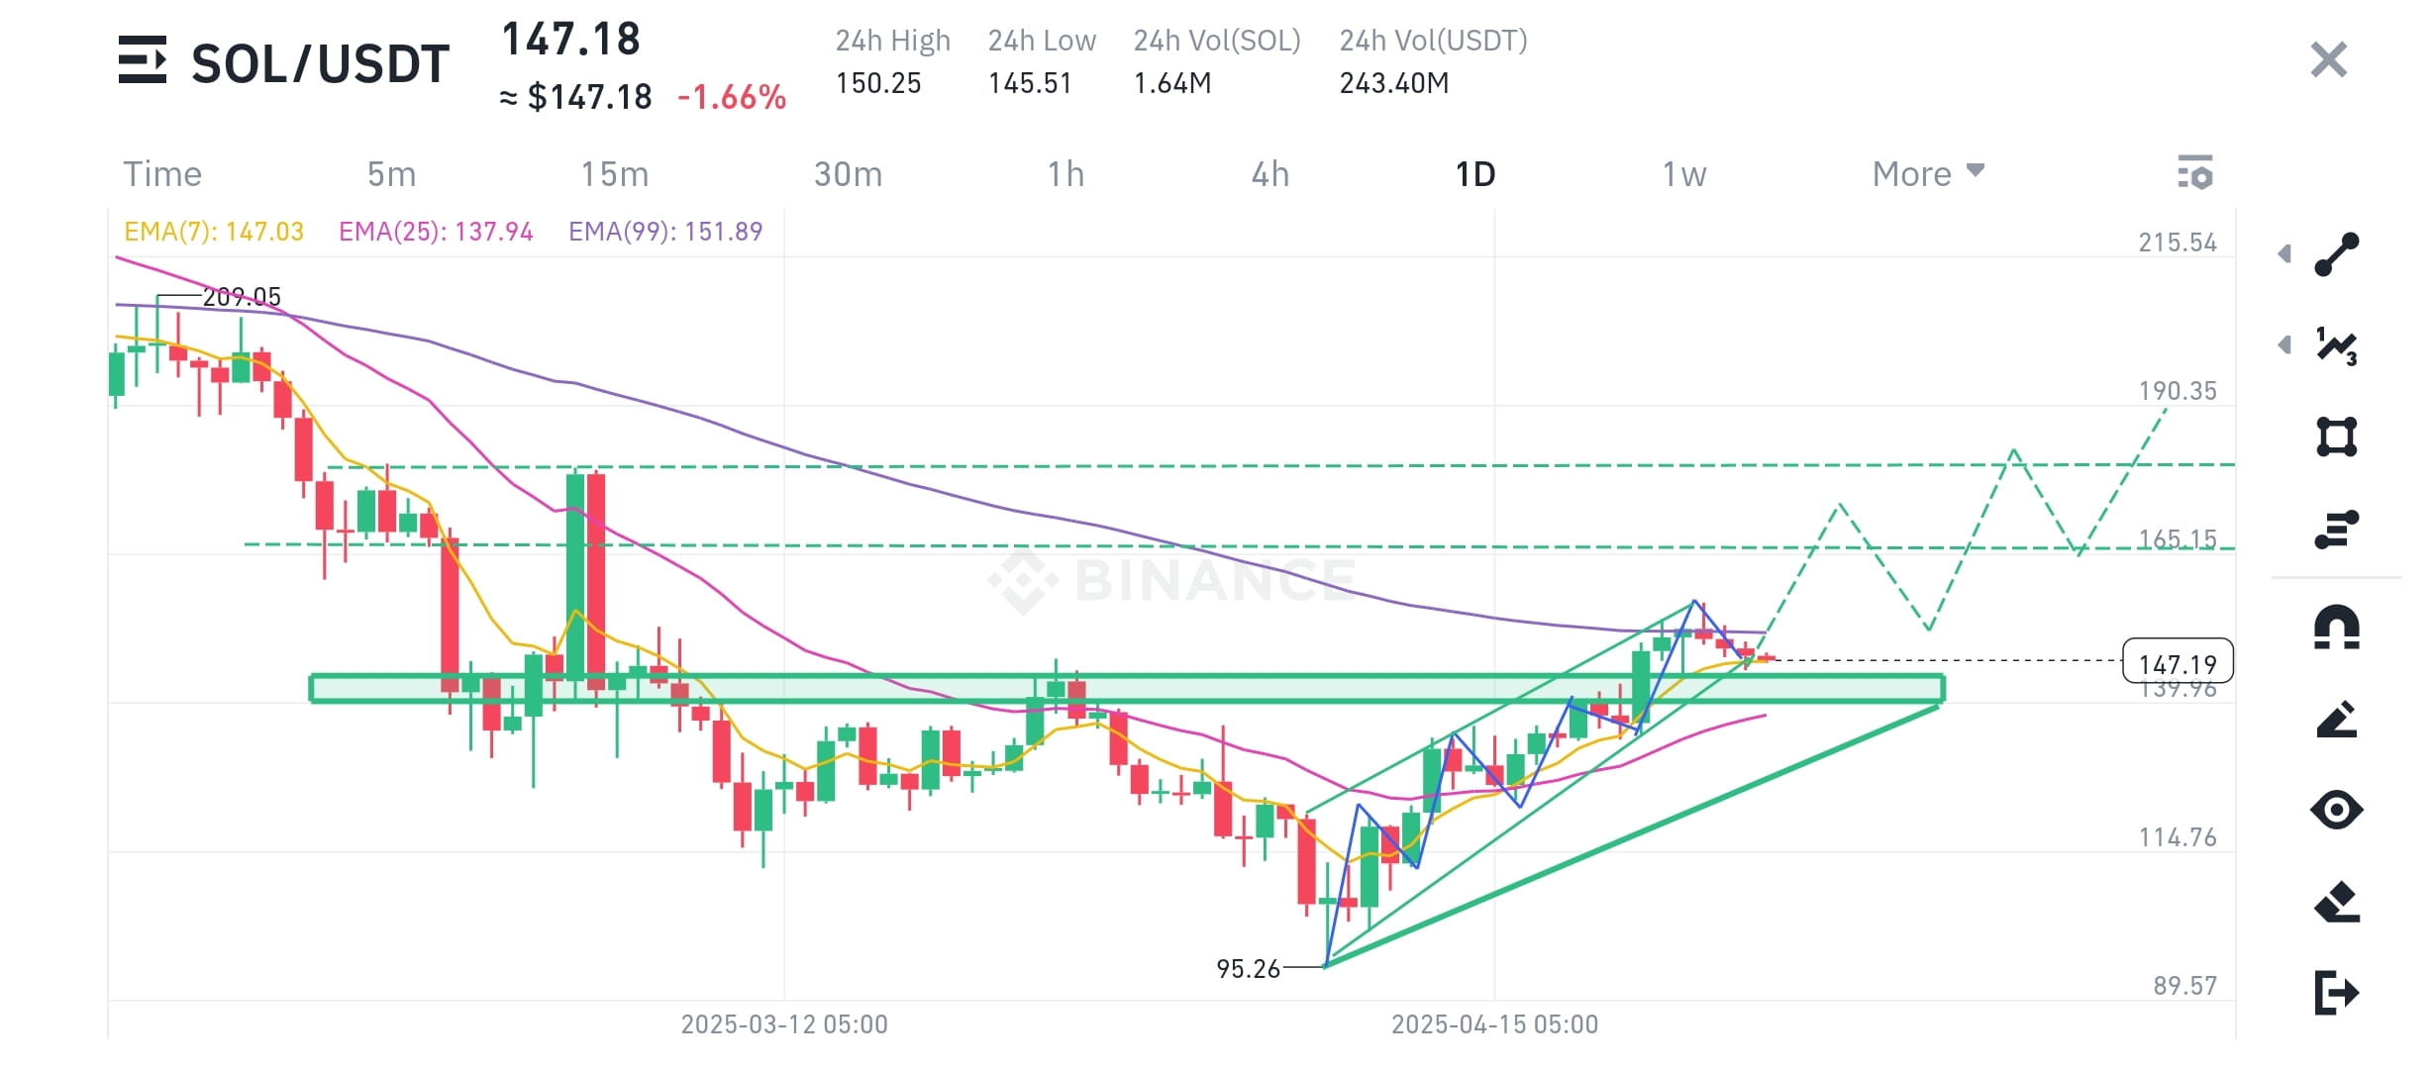Select the eraser tool to remove drawings

click(x=2337, y=902)
